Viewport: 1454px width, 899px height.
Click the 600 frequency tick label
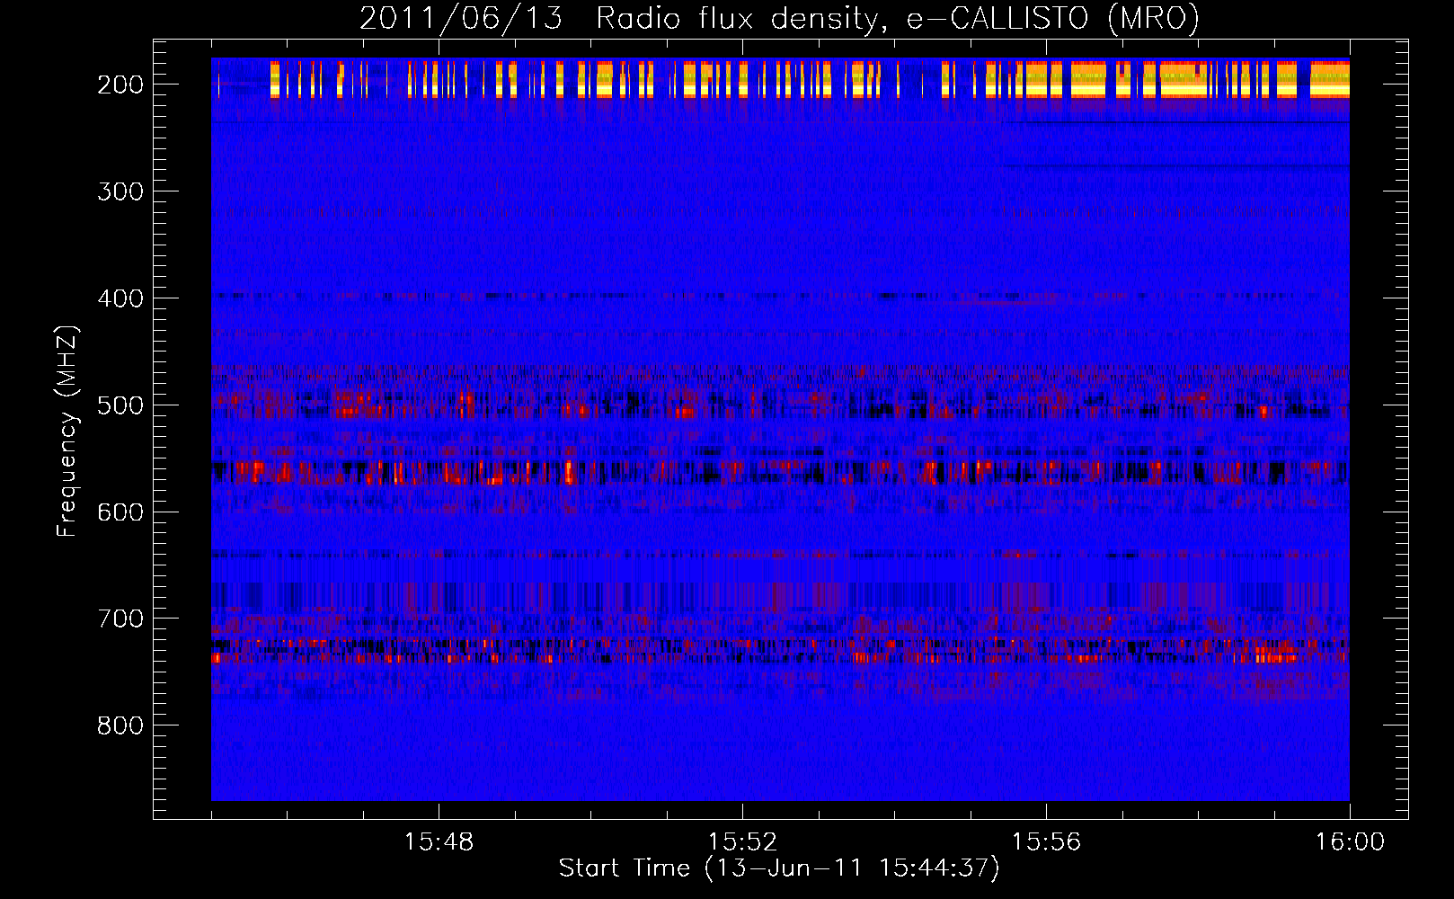pyautogui.click(x=120, y=512)
